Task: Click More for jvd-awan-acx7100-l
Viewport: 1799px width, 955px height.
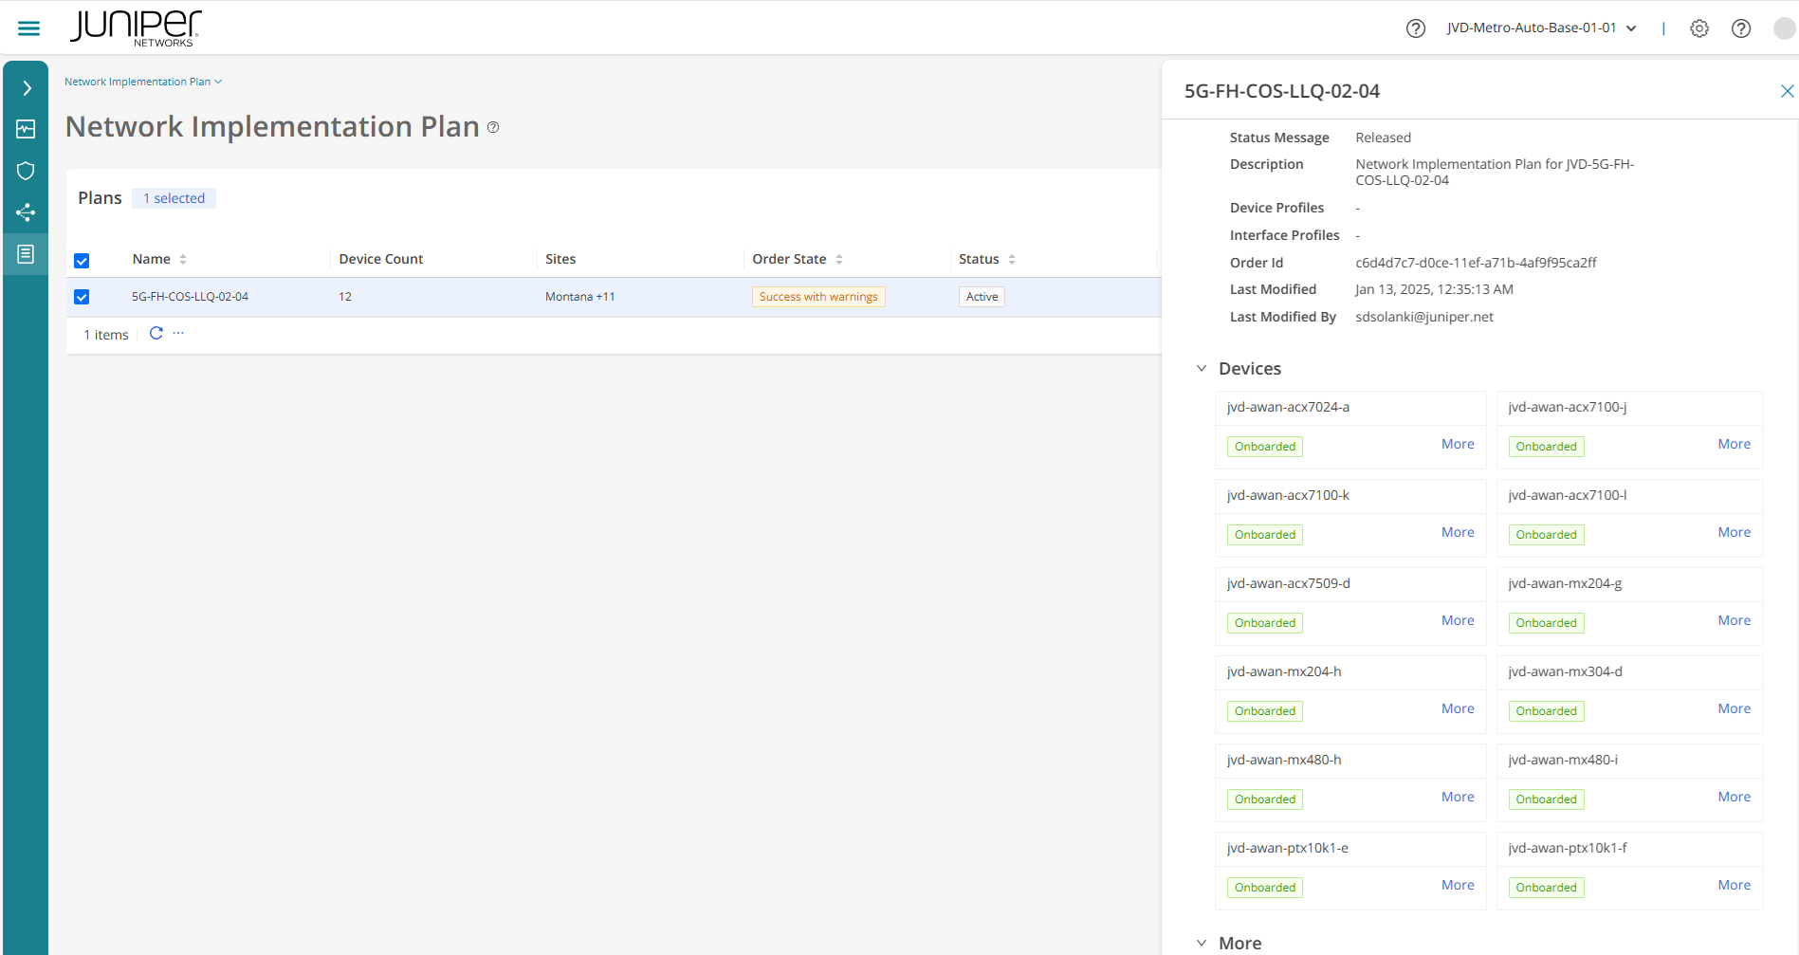Action: click(1735, 532)
